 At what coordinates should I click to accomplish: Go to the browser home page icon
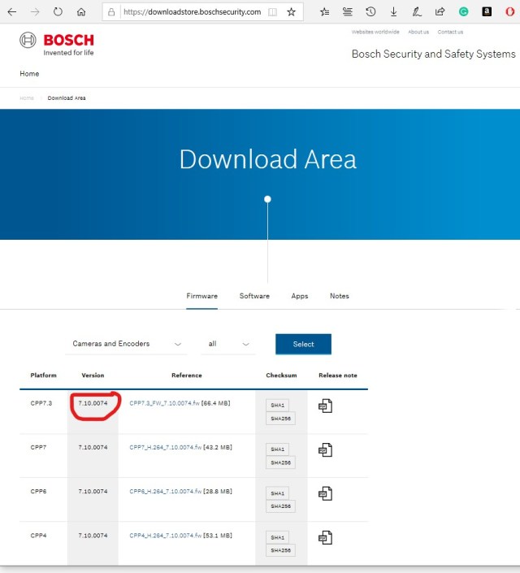(x=81, y=12)
